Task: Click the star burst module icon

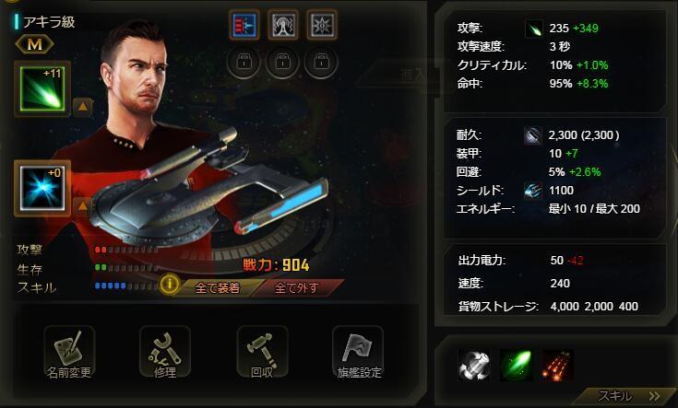Action: click(x=321, y=25)
